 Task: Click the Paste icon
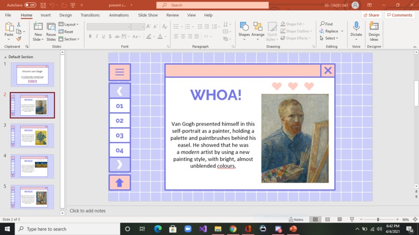tap(9, 27)
